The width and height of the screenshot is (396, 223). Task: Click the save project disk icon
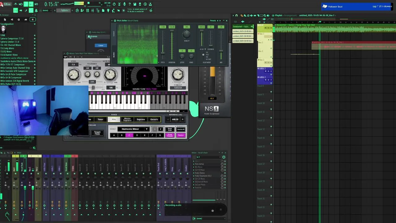[135, 4]
